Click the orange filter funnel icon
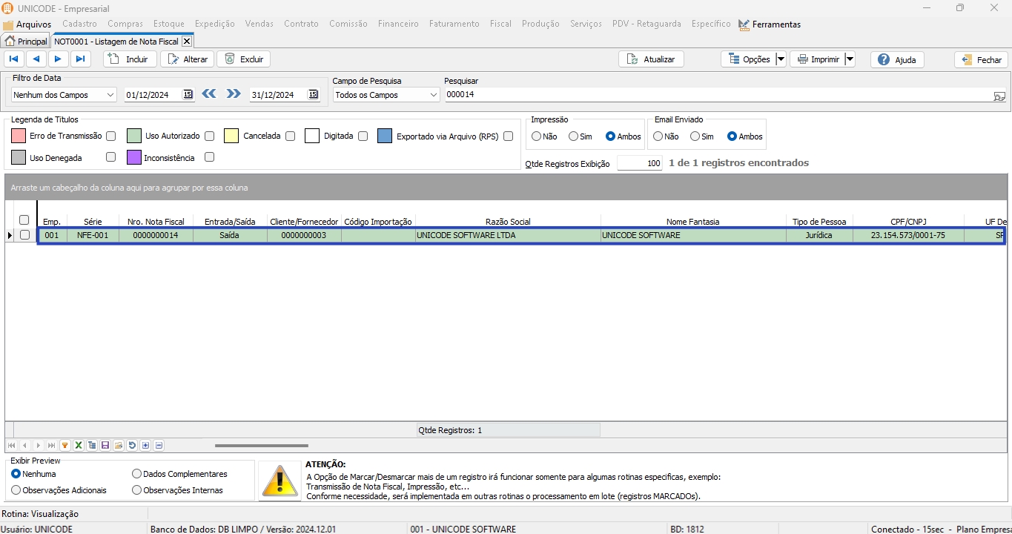This screenshot has width=1012, height=534. 65,446
